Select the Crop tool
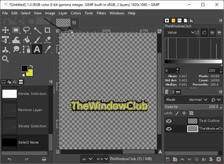 coord(47,30)
